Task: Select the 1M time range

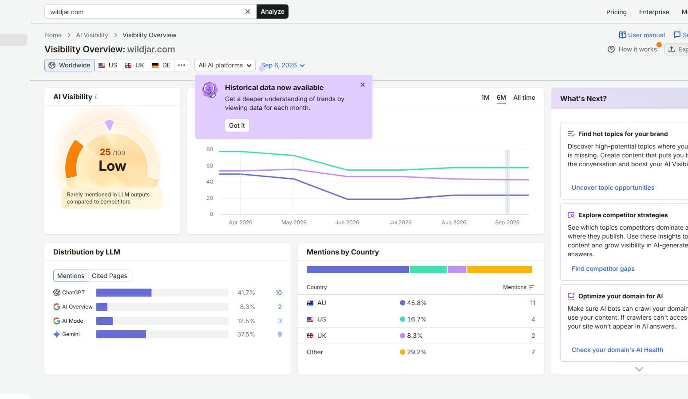Action: [x=485, y=98]
